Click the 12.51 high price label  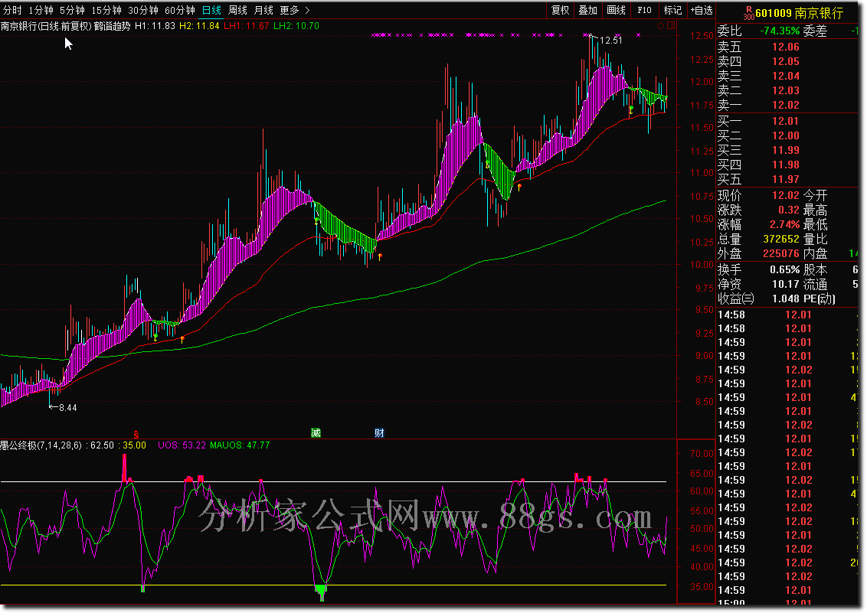pyautogui.click(x=610, y=41)
